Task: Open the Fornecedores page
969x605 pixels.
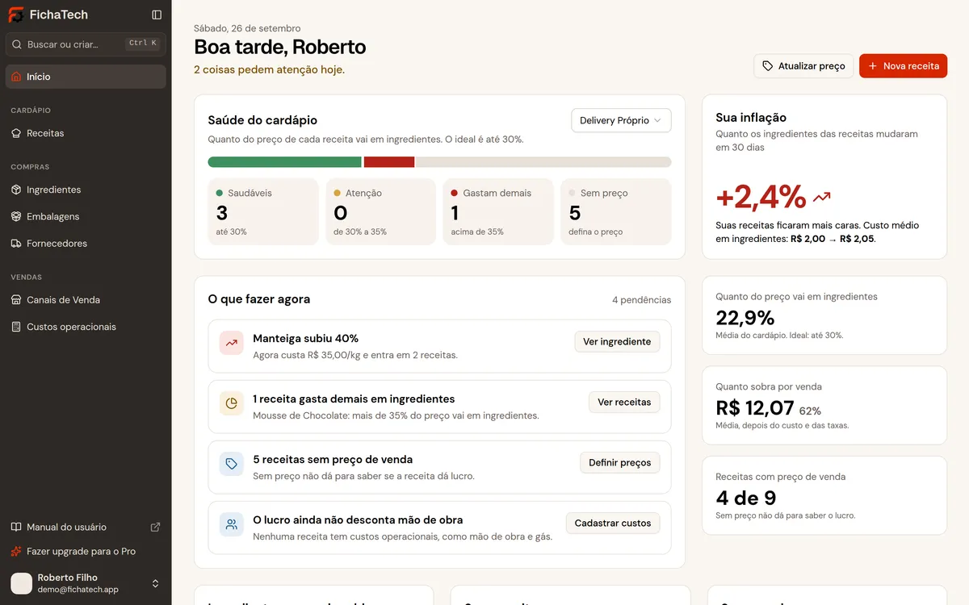Action: pyautogui.click(x=86, y=244)
